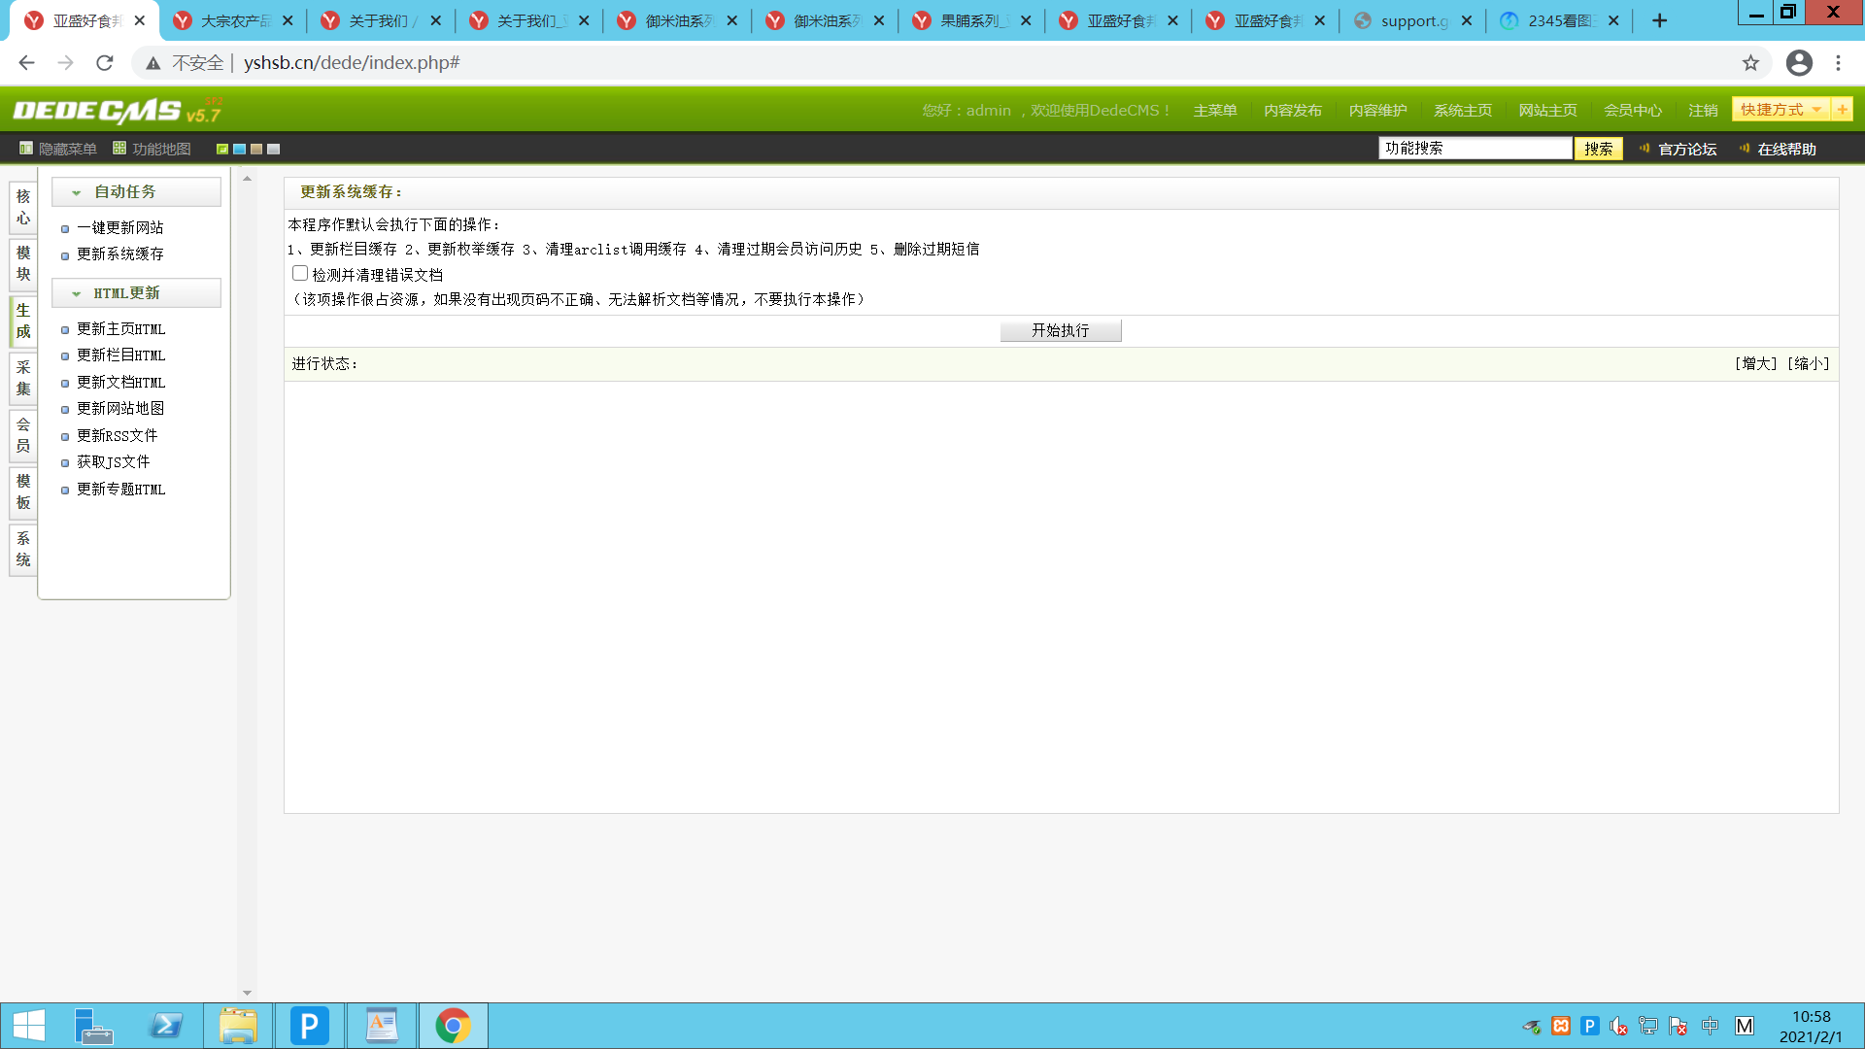Click the plus icon beside 快捷方式

1842,110
